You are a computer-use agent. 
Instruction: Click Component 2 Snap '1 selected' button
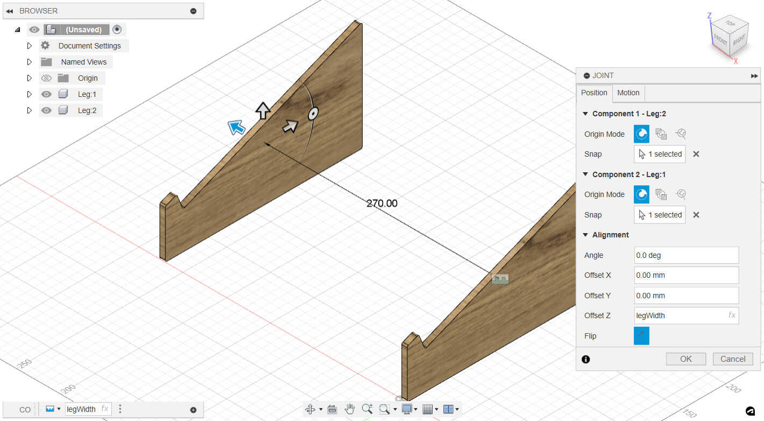[x=660, y=215]
